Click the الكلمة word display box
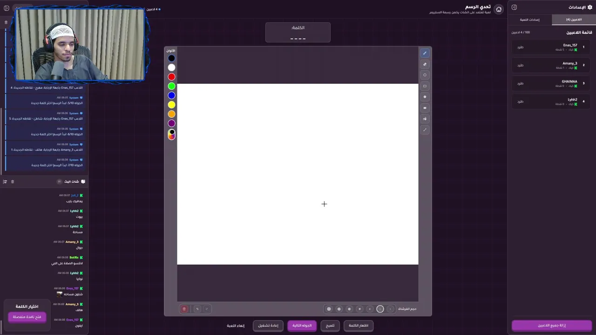596x335 pixels. [298, 33]
